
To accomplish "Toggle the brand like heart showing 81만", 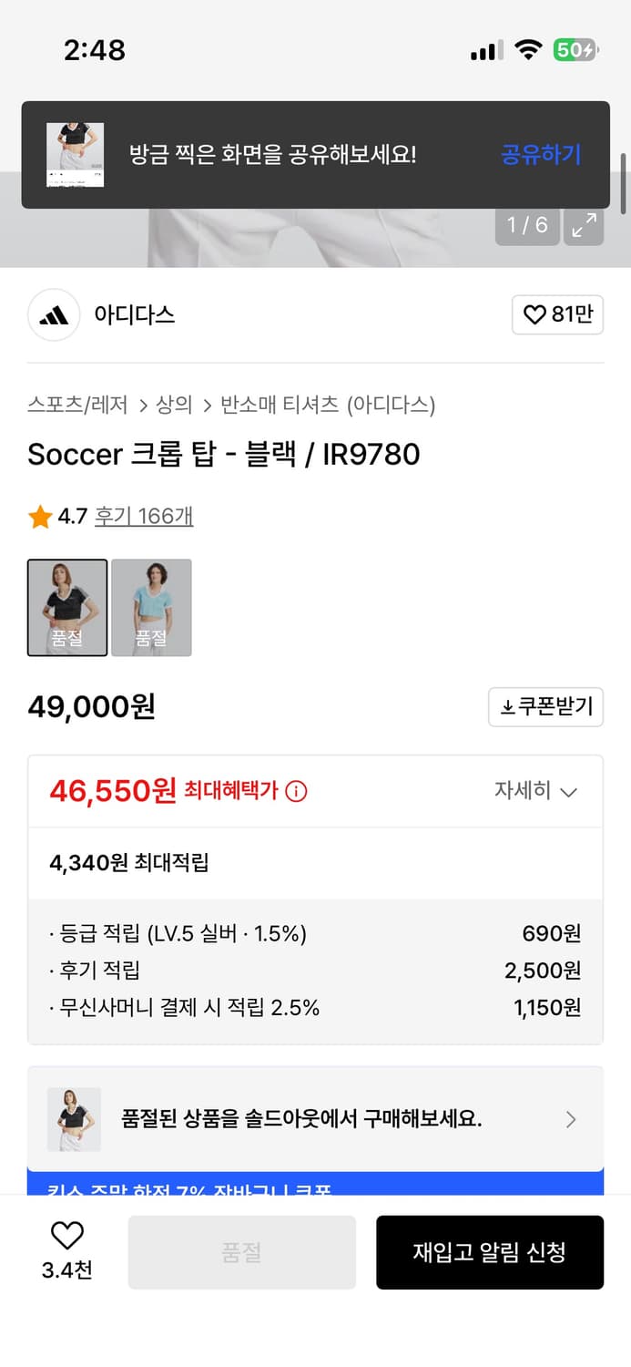I will coord(557,313).
